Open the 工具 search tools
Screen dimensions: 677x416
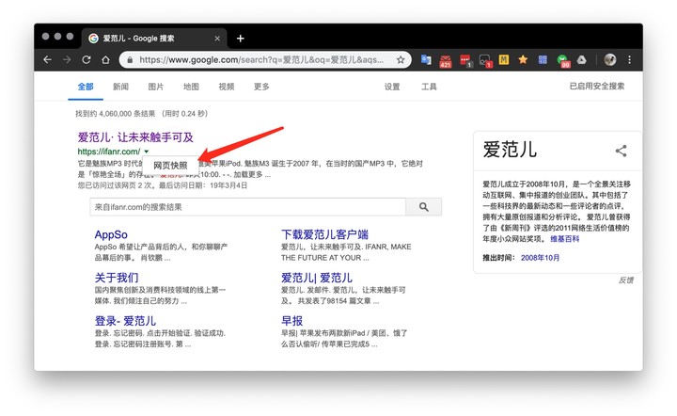pos(429,87)
